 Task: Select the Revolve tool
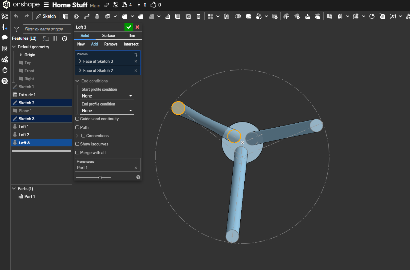[x=76, y=16]
